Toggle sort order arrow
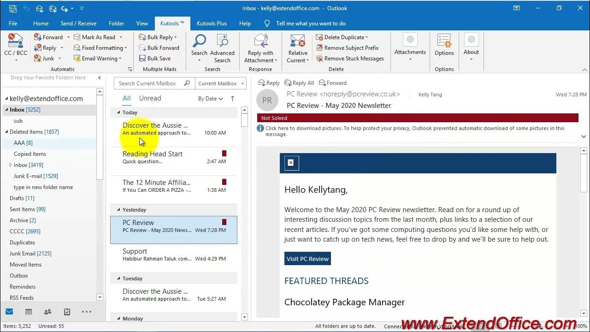The image size is (590, 332). point(232,98)
